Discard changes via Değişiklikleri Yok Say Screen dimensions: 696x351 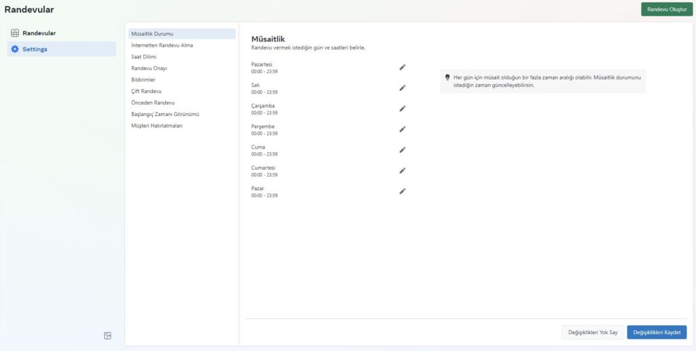point(593,333)
